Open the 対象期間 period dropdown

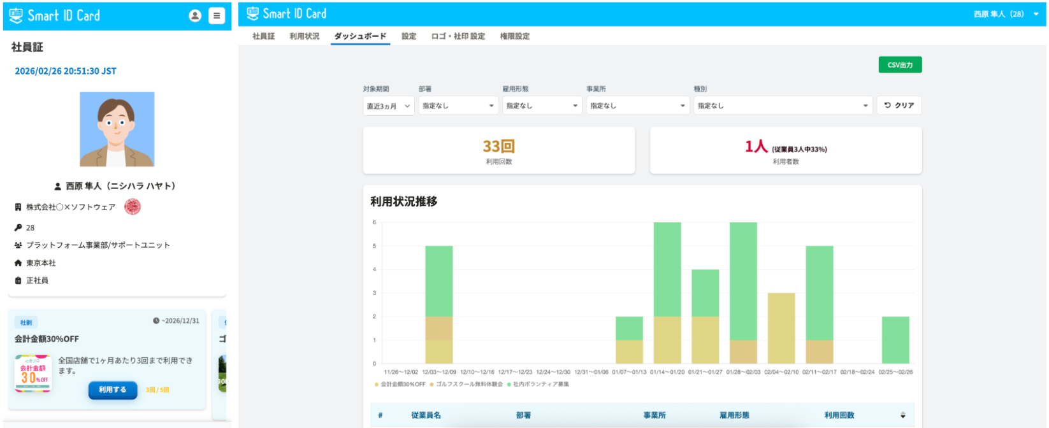click(388, 106)
